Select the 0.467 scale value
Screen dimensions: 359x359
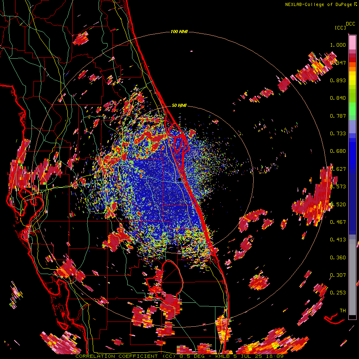[338, 222]
